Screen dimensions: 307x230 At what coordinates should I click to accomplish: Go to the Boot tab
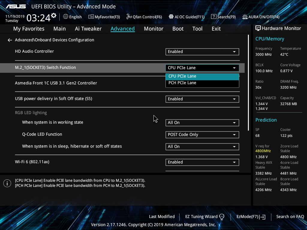click(178, 29)
